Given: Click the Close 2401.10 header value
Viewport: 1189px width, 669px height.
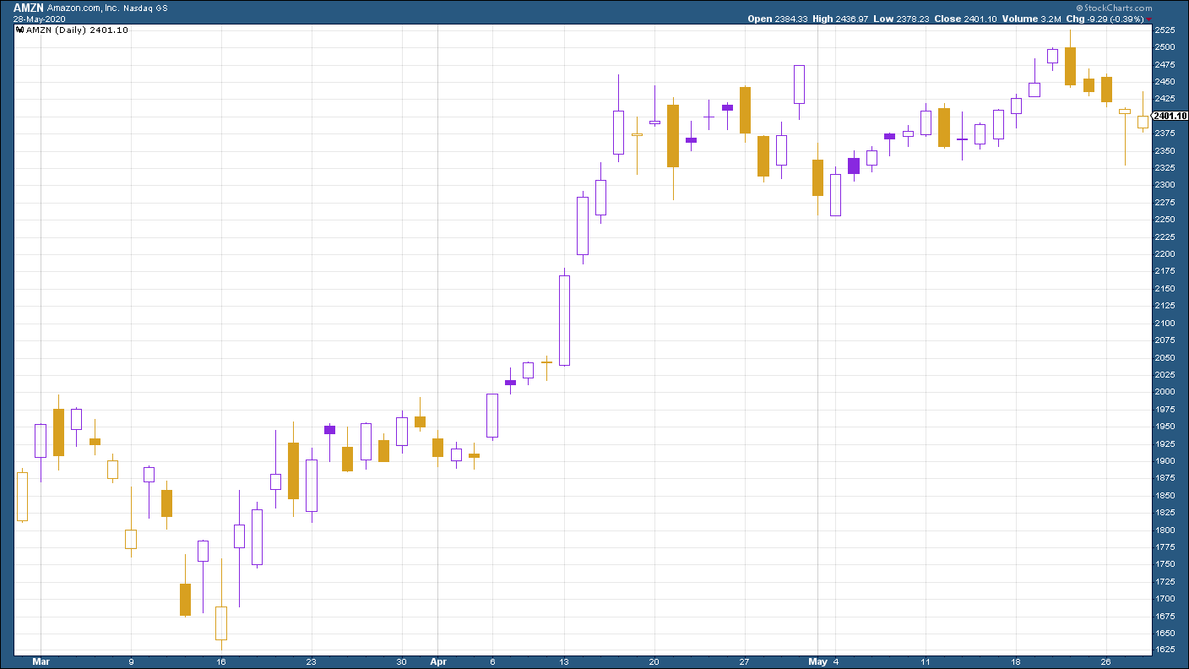Looking at the screenshot, I should 964,19.
